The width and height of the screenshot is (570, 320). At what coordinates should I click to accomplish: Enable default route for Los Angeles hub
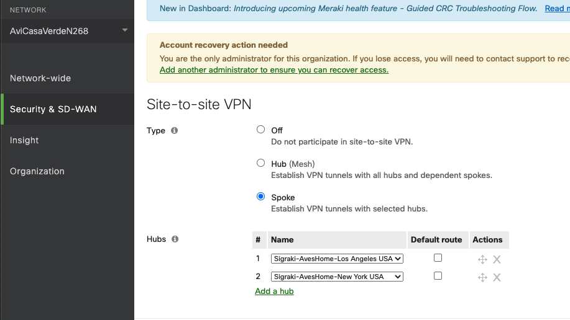(x=438, y=257)
